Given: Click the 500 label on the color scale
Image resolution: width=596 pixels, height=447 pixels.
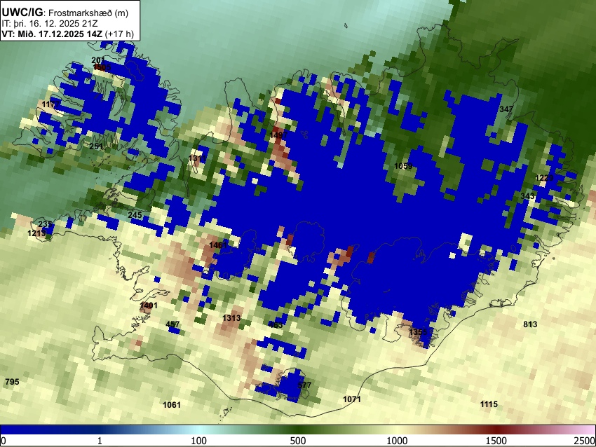Looking at the screenshot, I should coord(297,441).
